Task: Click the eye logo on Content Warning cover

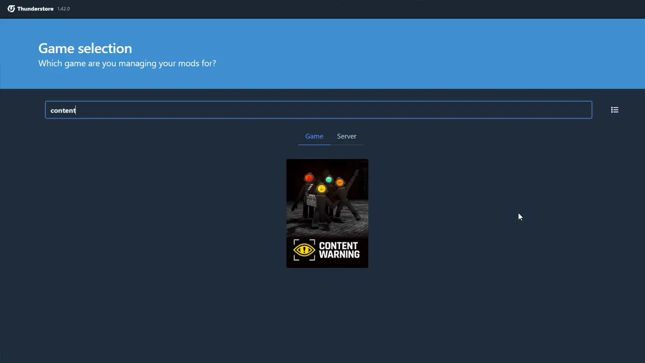Action: [304, 250]
